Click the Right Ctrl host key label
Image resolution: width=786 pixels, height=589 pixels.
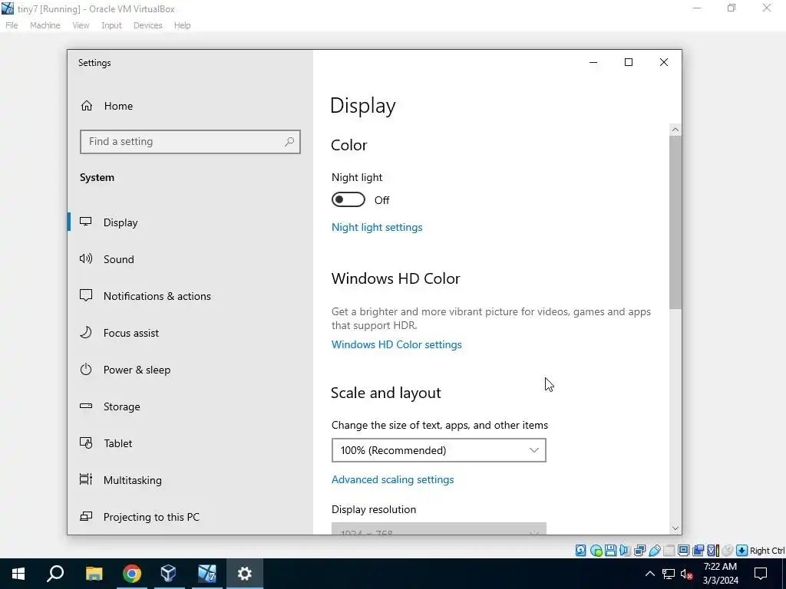[767, 551]
